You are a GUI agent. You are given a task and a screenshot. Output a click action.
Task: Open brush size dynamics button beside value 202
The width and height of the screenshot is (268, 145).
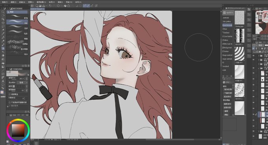[x=26, y=79]
